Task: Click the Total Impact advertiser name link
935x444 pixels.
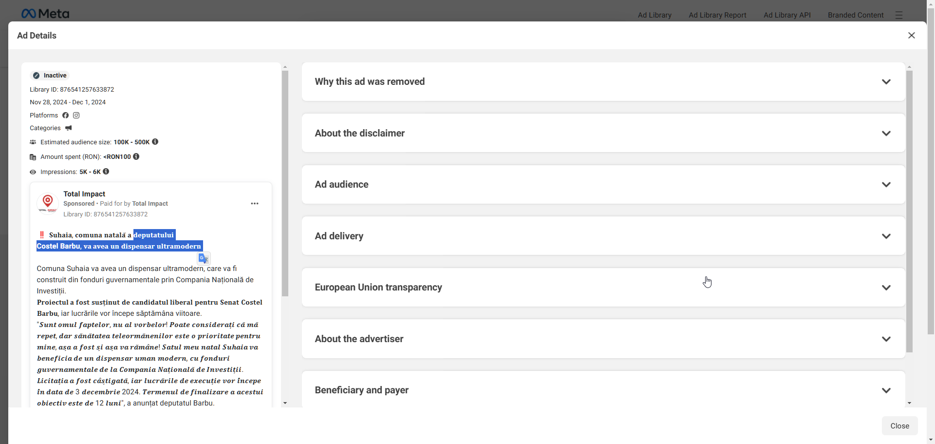Action: 84,194
